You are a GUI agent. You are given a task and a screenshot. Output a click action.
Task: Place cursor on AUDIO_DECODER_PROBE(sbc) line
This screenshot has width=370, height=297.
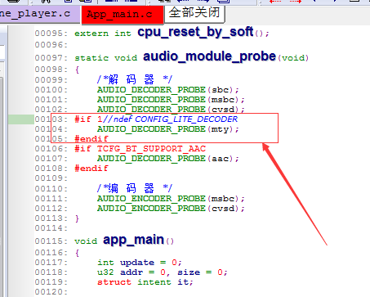[x=168, y=90]
